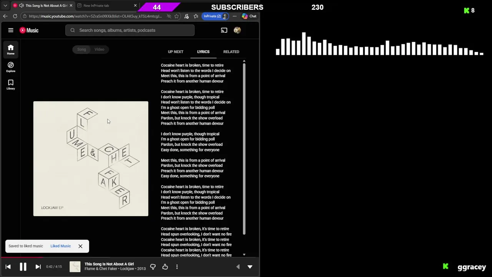Close the New InPrivate tab
The image size is (492, 277).
coord(135,5)
